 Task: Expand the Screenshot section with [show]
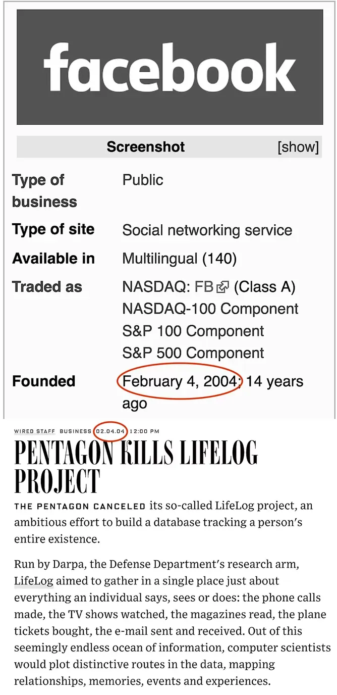click(298, 147)
